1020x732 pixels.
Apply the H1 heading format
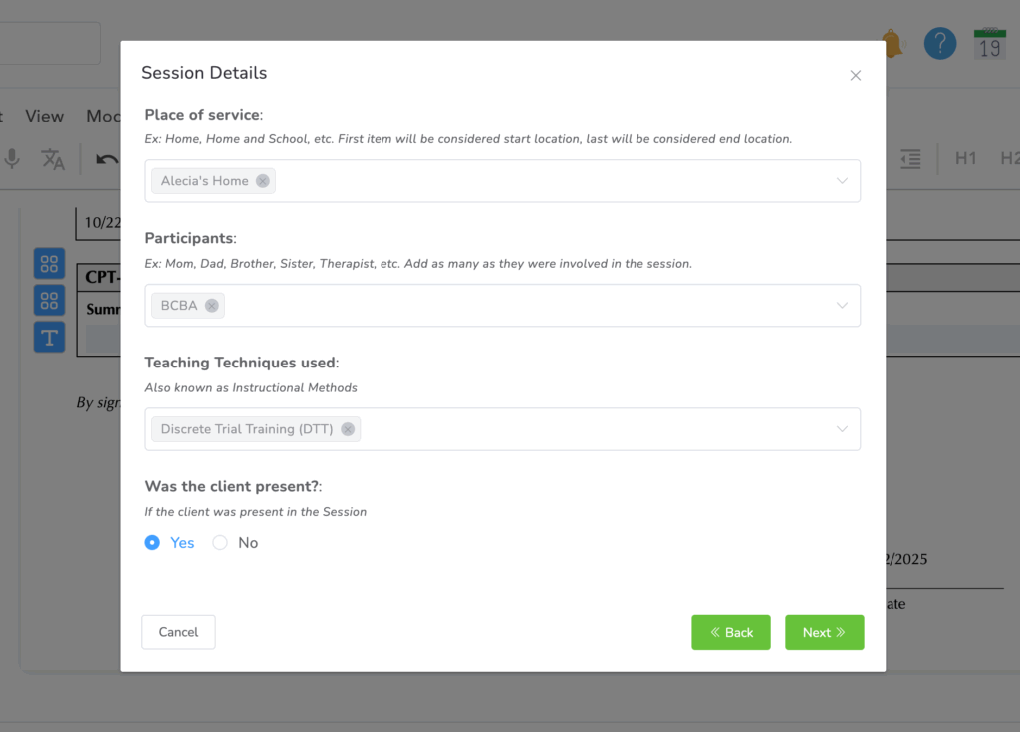(x=965, y=159)
